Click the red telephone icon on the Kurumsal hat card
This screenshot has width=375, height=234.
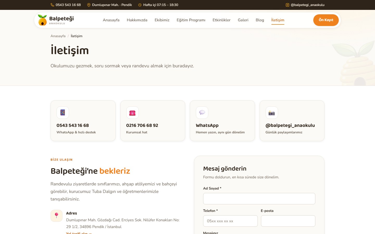133,113
